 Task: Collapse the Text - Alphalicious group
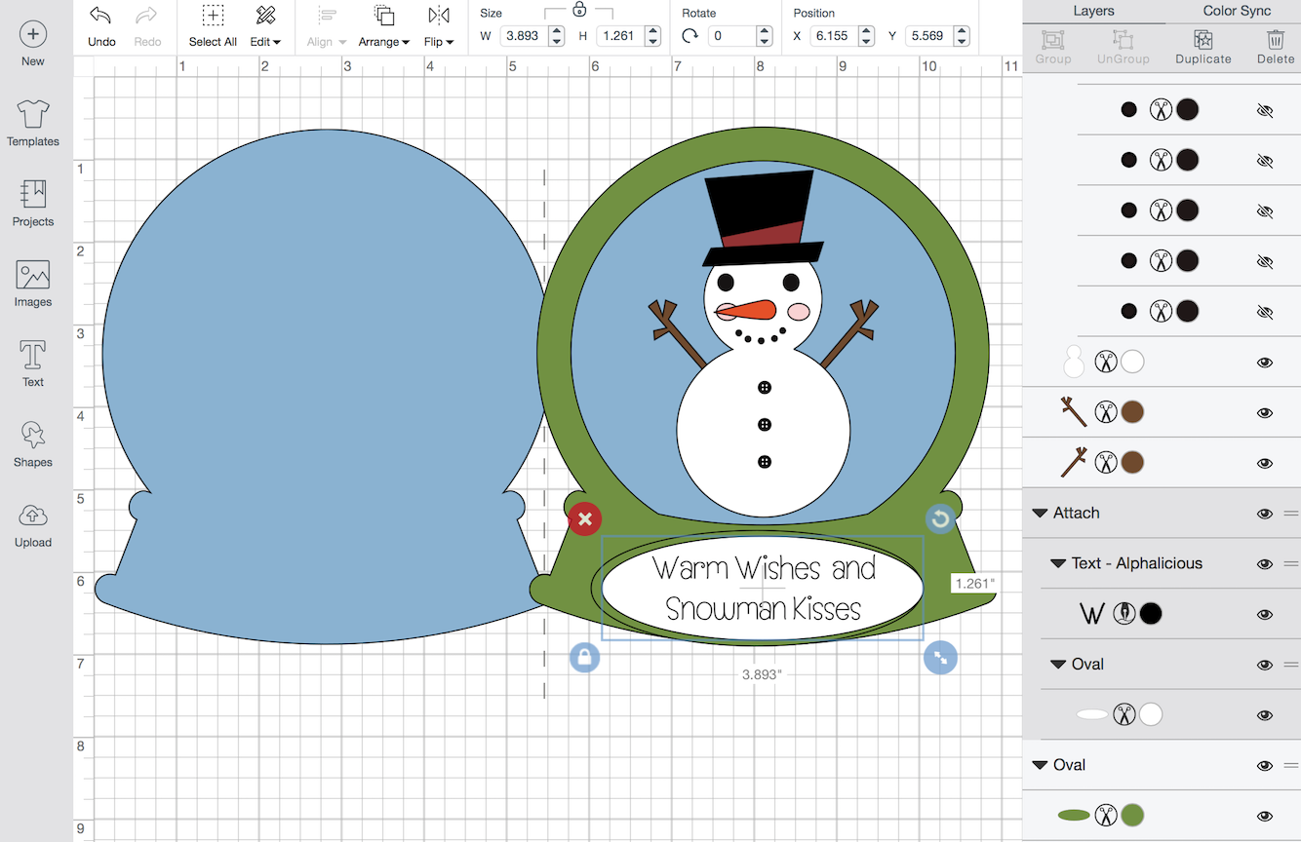pos(1058,564)
